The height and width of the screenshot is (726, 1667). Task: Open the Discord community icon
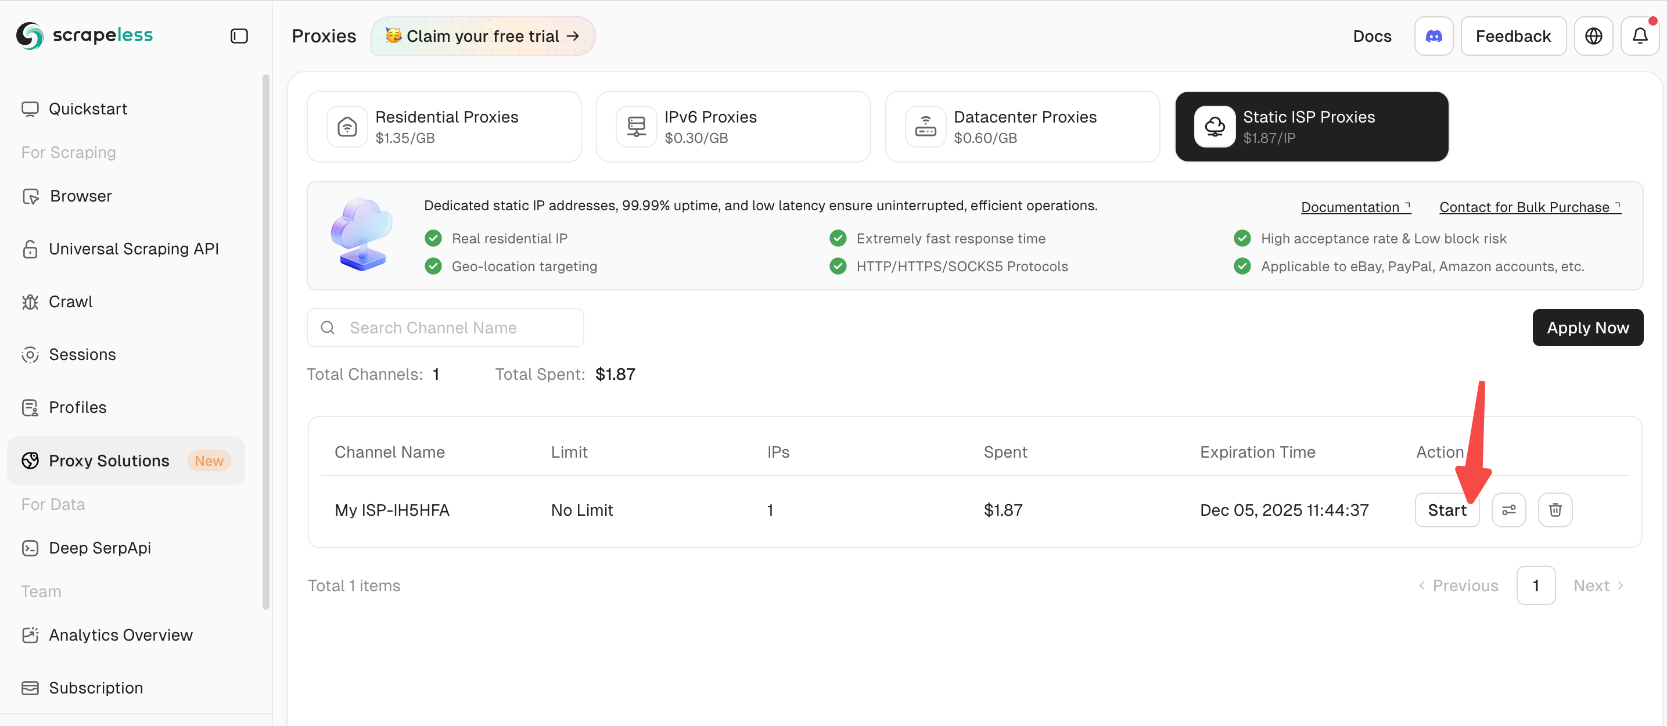1434,36
